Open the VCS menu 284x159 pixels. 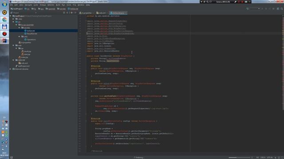tap(74, 5)
